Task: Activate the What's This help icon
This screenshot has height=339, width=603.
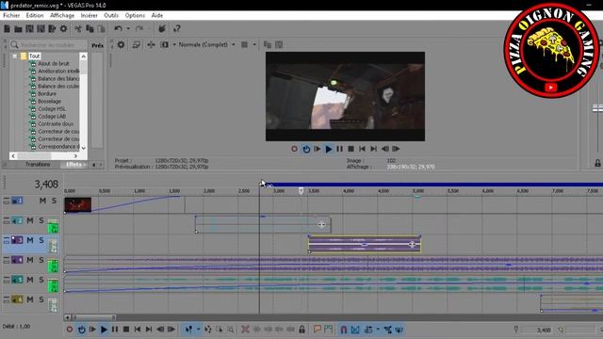Action: (176, 29)
